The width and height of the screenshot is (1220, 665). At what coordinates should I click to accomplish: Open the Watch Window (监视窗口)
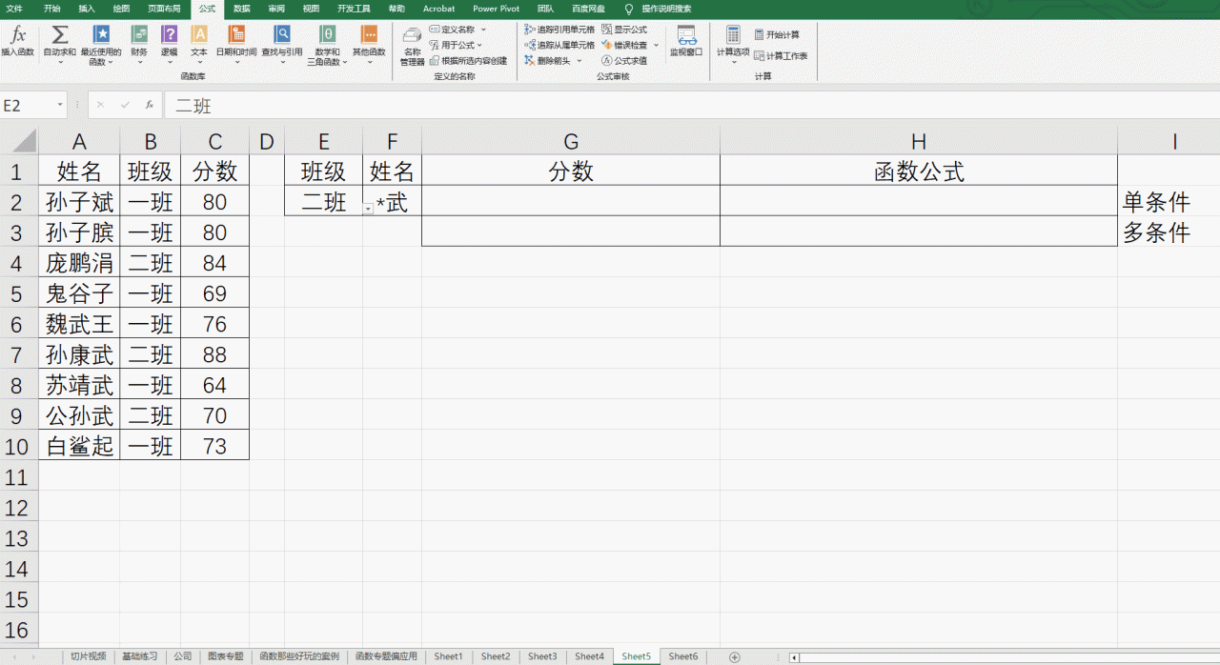click(686, 40)
